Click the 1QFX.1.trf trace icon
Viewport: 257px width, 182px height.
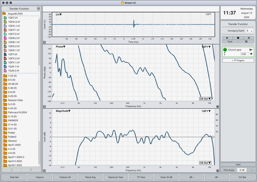[5, 62]
